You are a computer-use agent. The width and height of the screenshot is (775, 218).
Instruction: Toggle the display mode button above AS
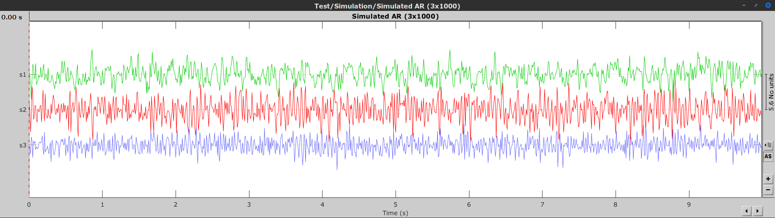pyautogui.click(x=768, y=145)
